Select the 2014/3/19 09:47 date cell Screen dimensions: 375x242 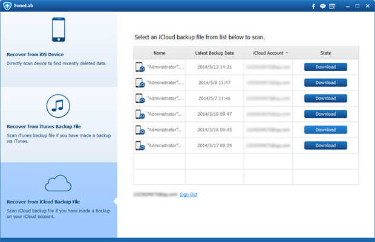tap(215, 114)
